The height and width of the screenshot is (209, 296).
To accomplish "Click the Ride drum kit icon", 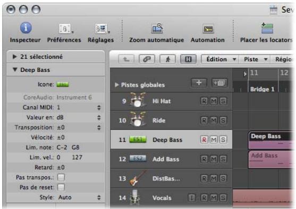I will click(138, 120).
